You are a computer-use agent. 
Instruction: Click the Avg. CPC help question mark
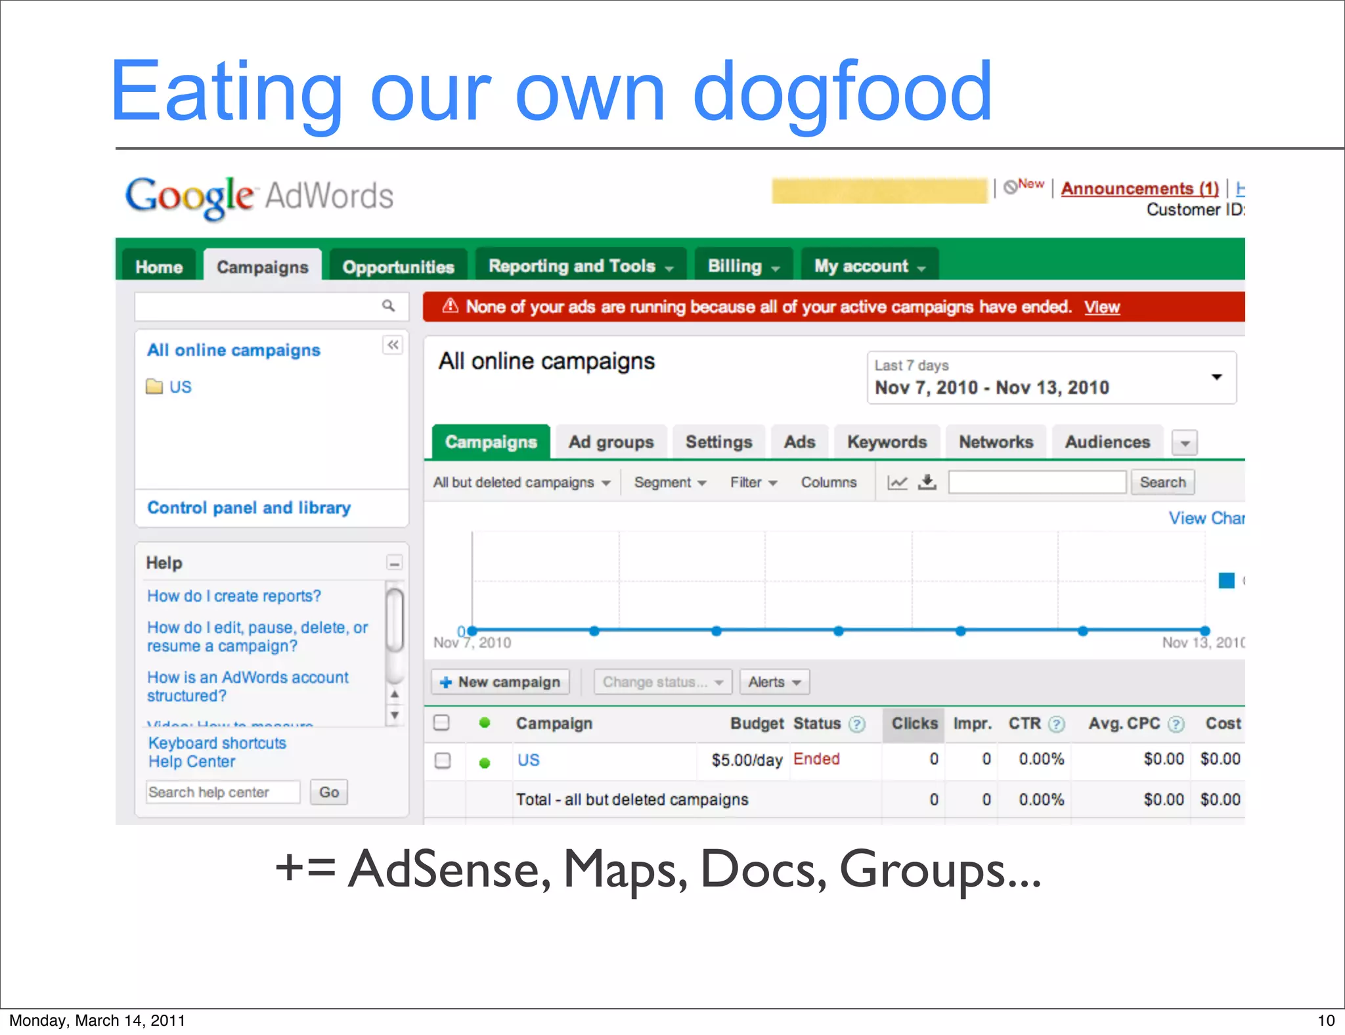1176,724
